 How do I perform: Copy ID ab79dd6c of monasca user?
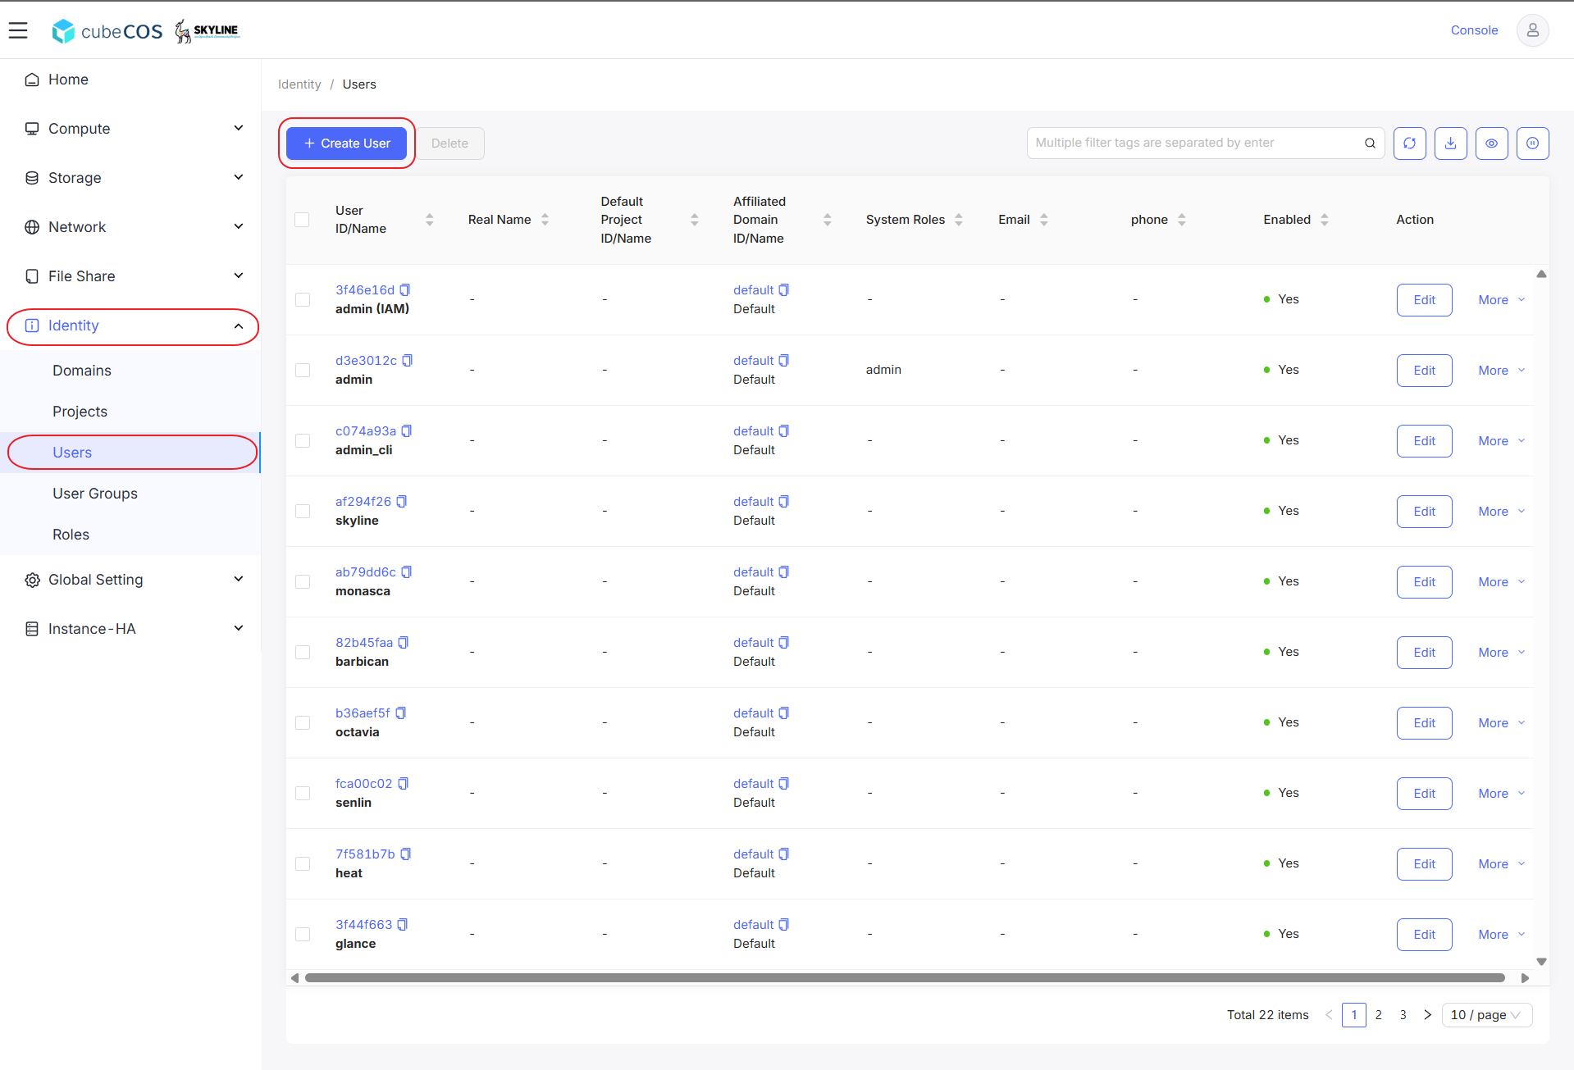point(406,572)
